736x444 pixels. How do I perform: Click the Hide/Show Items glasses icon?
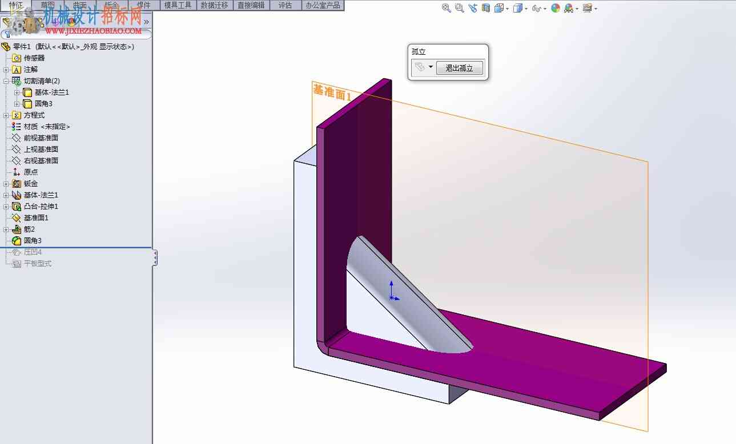click(536, 8)
